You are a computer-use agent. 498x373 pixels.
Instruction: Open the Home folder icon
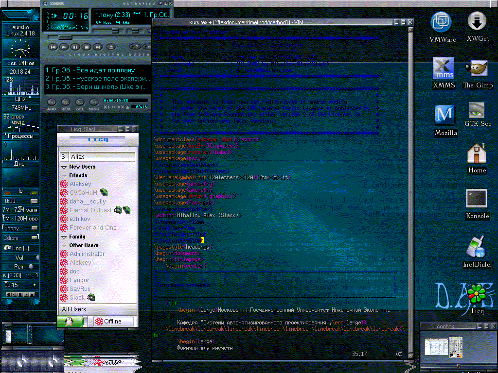point(477,158)
